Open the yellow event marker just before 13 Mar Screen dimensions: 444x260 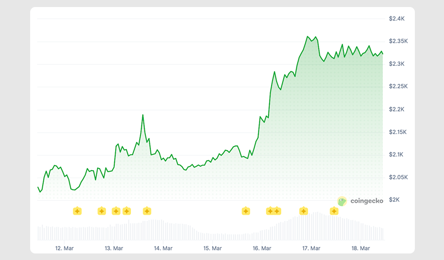[x=102, y=211]
